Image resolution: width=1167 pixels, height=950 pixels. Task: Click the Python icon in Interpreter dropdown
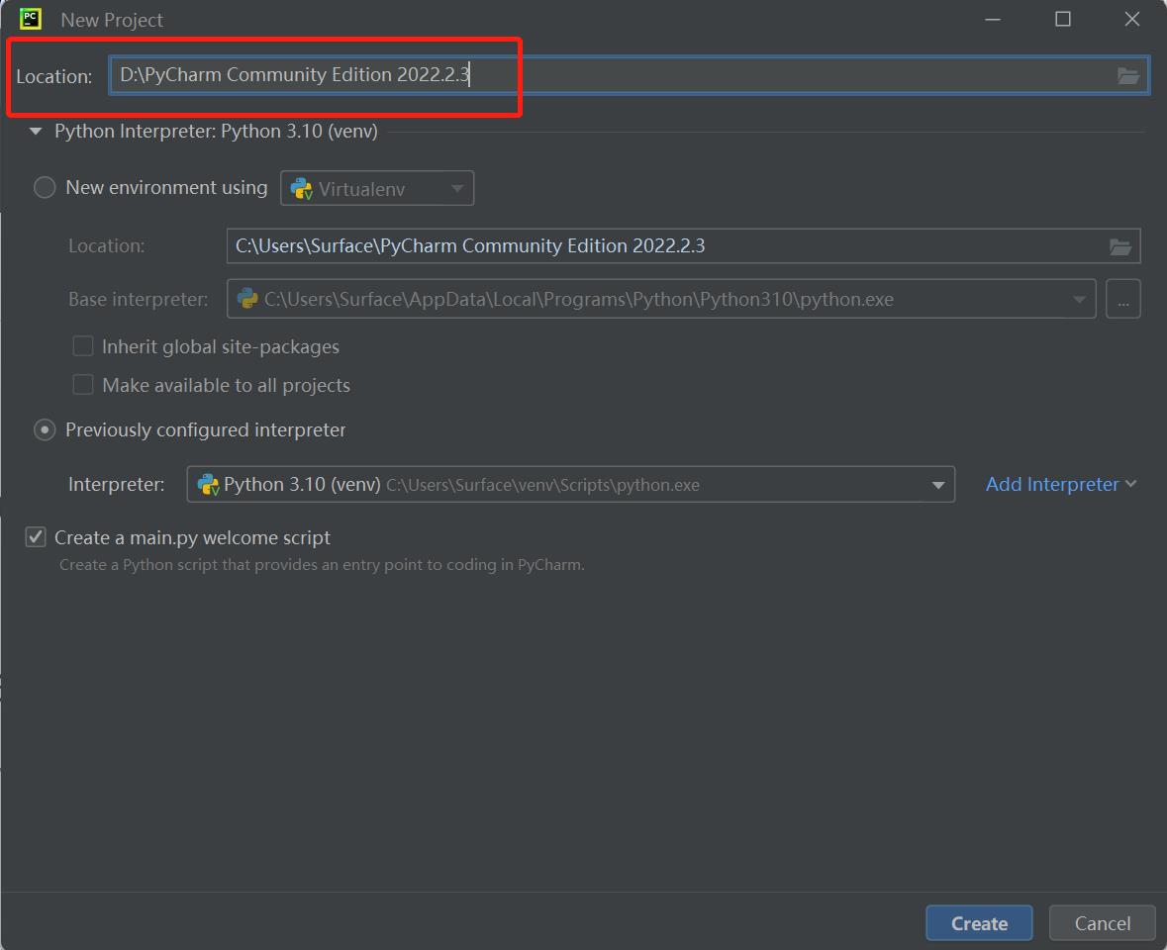coord(208,485)
